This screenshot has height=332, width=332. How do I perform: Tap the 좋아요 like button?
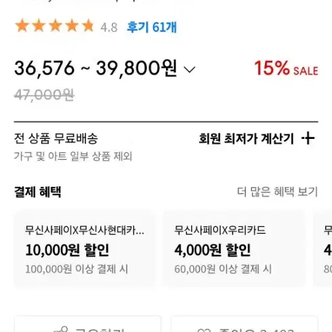point(245,324)
